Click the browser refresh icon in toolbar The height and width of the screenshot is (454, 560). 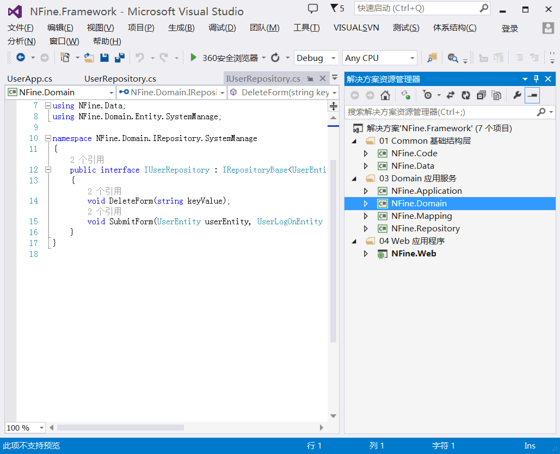pyautogui.click(x=275, y=58)
